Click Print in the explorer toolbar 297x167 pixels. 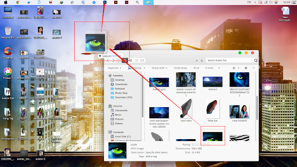(196, 68)
